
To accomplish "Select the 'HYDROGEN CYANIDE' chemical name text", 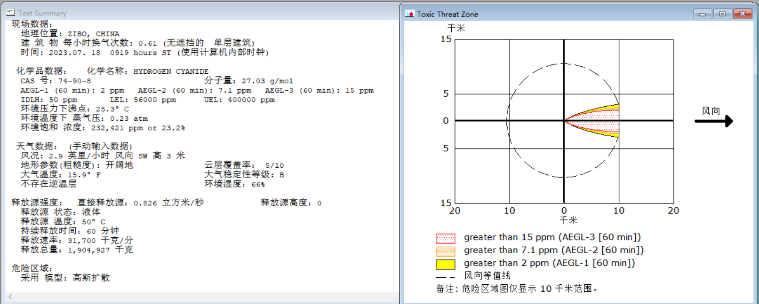I will (x=171, y=71).
